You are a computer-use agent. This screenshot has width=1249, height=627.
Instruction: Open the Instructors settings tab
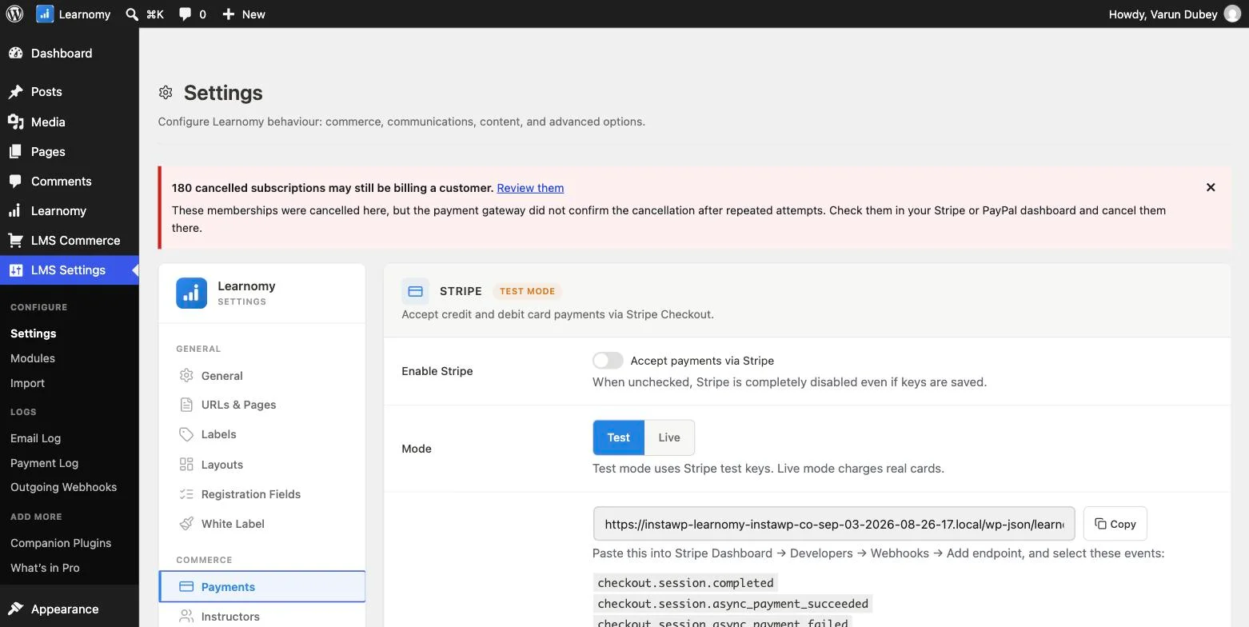click(261, 616)
